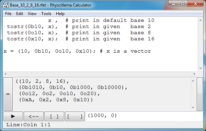206x131 pixels.
Task: Click the result row with 0b1010 binary values
Action: (73, 88)
